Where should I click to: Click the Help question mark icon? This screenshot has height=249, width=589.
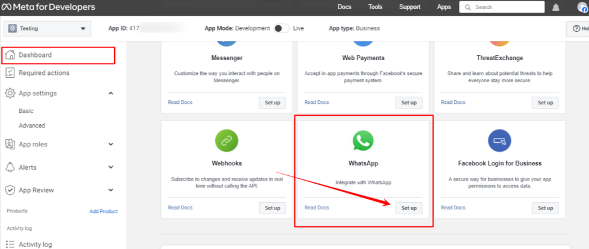[x=576, y=29]
